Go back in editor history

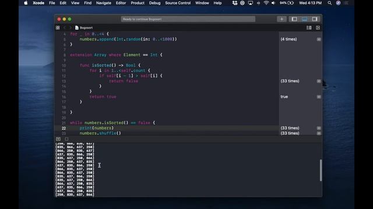(64, 28)
